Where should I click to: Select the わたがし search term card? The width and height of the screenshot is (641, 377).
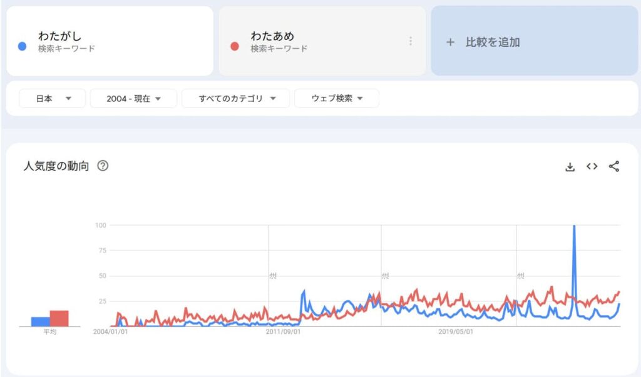click(110, 41)
